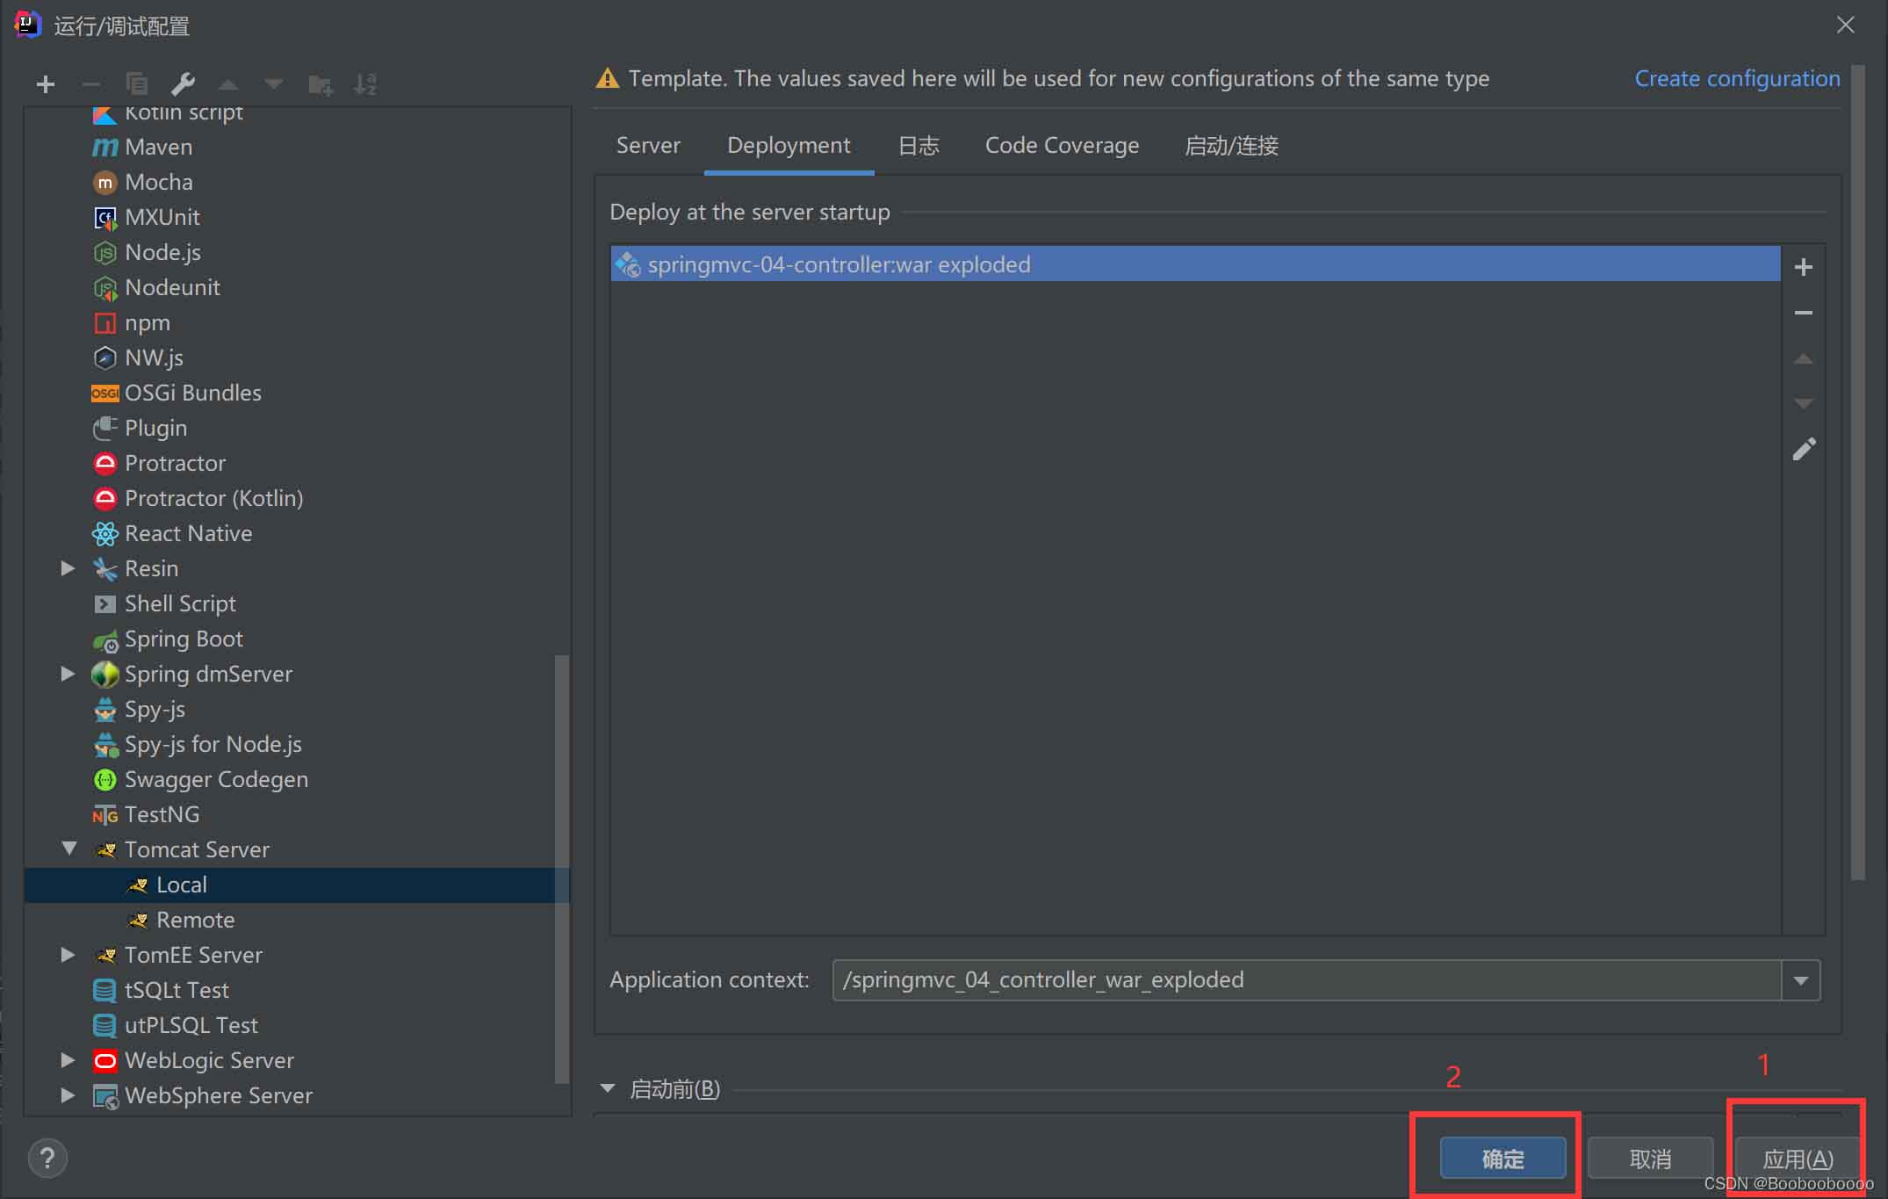Screen dimensions: 1888x1199
Task: Expand the Resin tree node
Action: coord(68,568)
